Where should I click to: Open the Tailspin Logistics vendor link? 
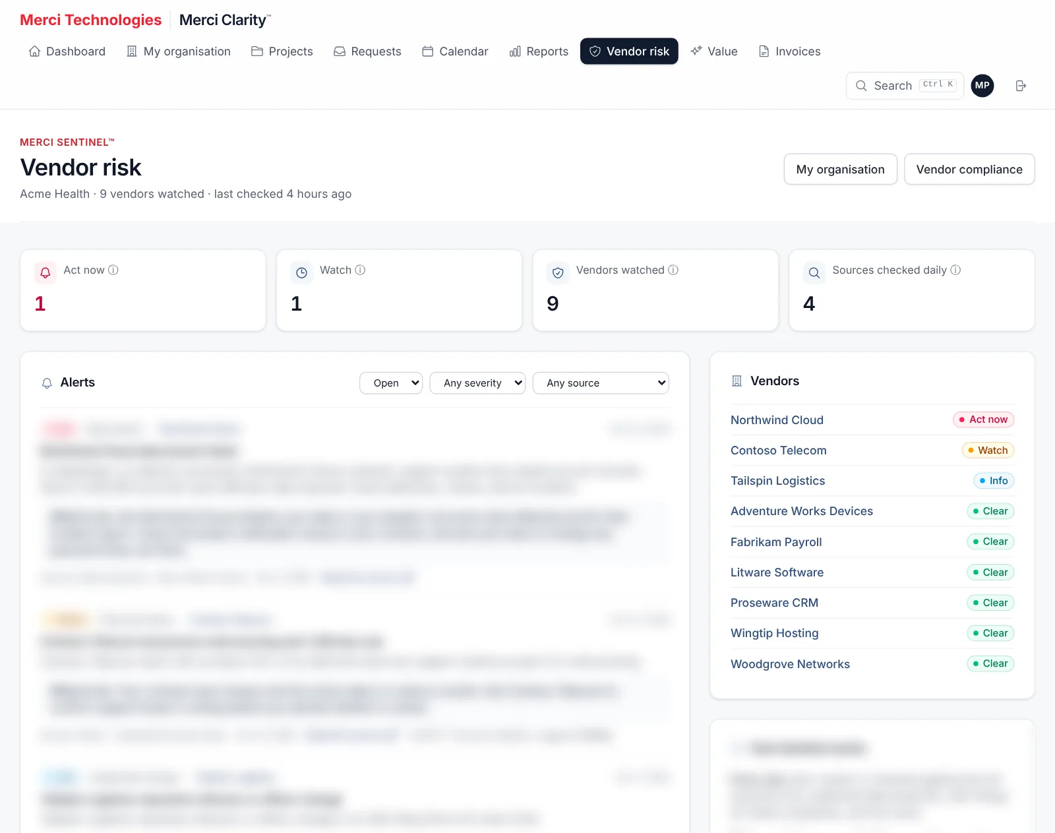pyautogui.click(x=778, y=481)
